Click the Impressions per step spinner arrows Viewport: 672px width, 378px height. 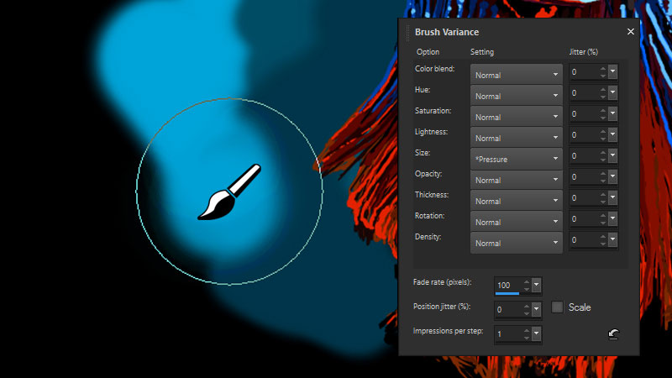coord(527,333)
